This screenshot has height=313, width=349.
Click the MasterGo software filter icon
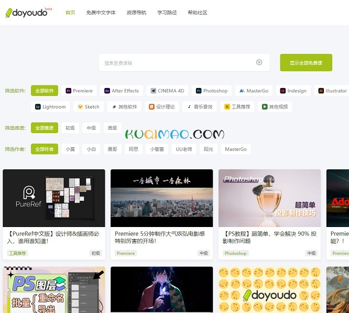tap(242, 91)
